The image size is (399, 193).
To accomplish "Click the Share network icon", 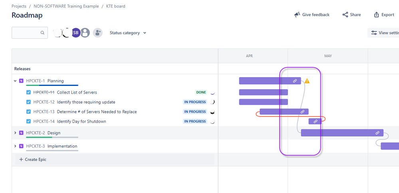I will tap(345, 15).
